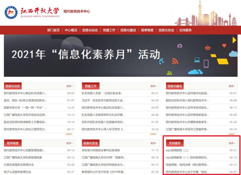
Task: Open 支持服务 navigation menu item
Action: click(x=185, y=30)
